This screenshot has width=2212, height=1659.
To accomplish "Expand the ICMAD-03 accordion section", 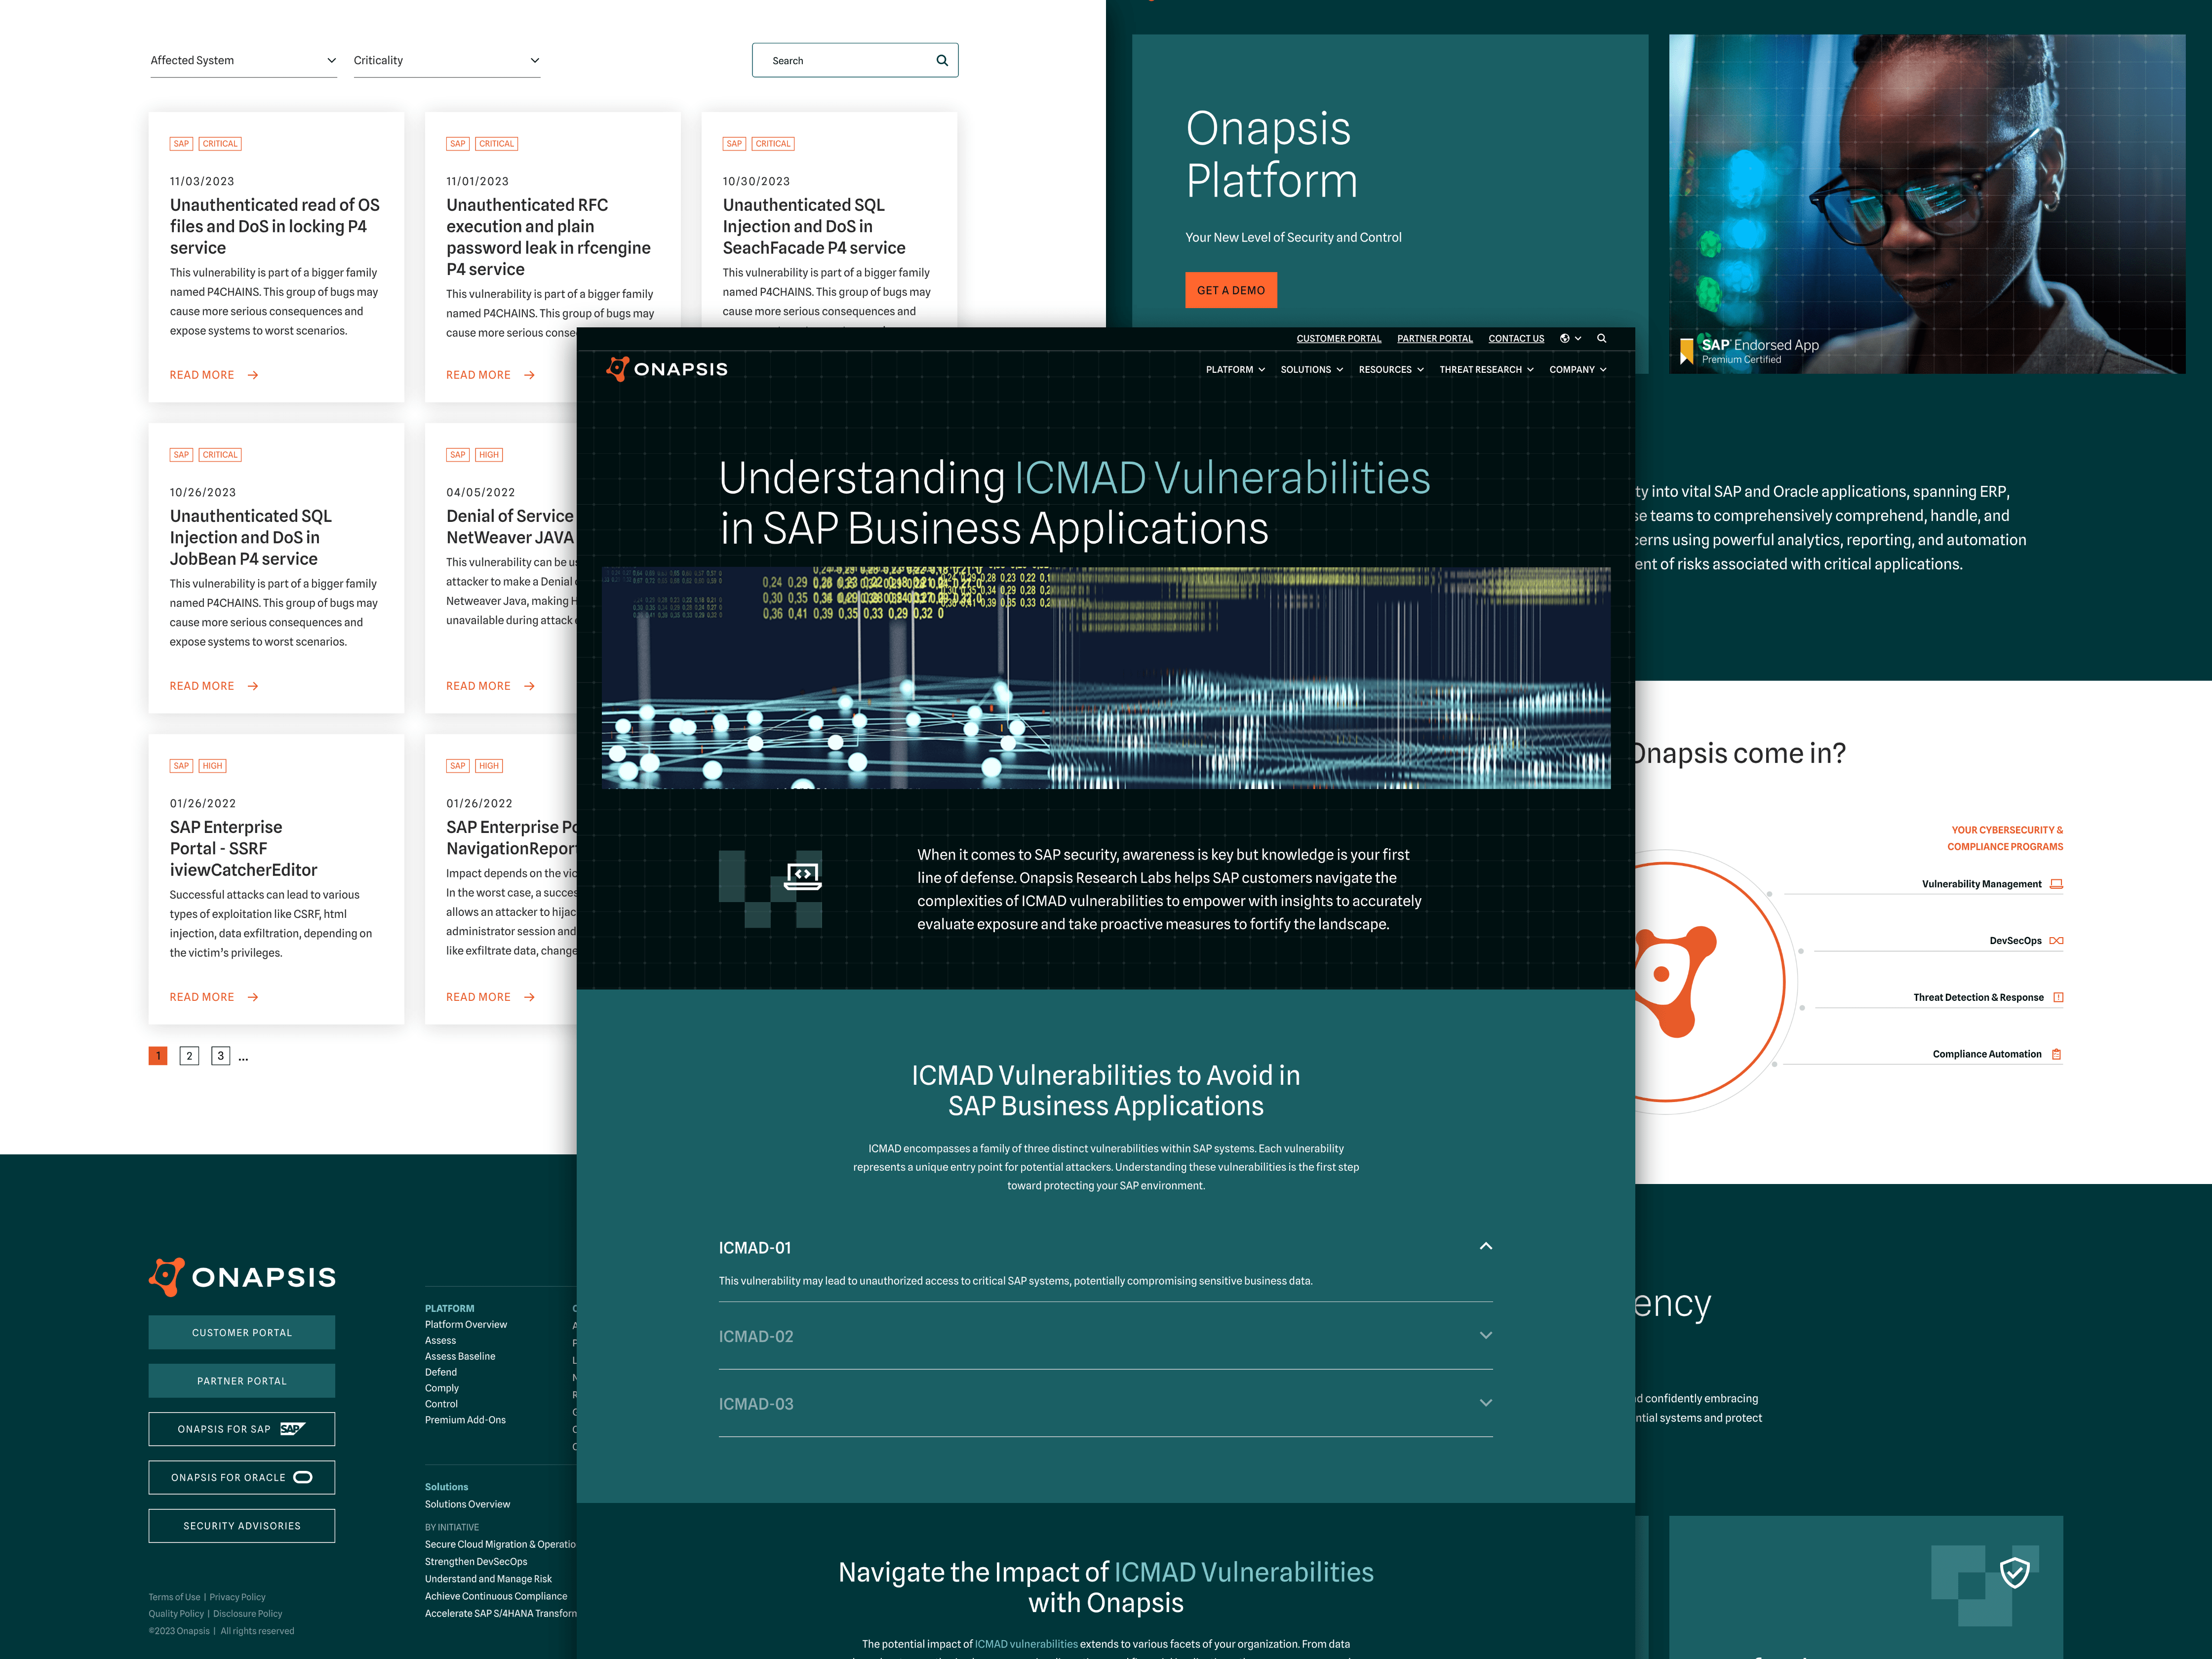I will (1105, 1404).
